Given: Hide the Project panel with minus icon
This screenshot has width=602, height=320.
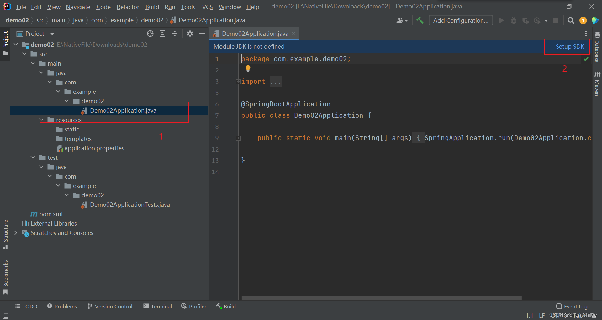Looking at the screenshot, I should coord(202,34).
